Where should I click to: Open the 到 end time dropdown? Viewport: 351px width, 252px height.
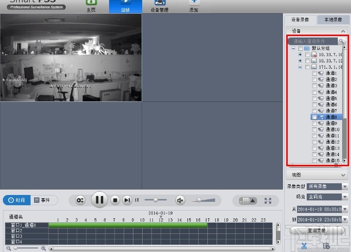[345, 219]
